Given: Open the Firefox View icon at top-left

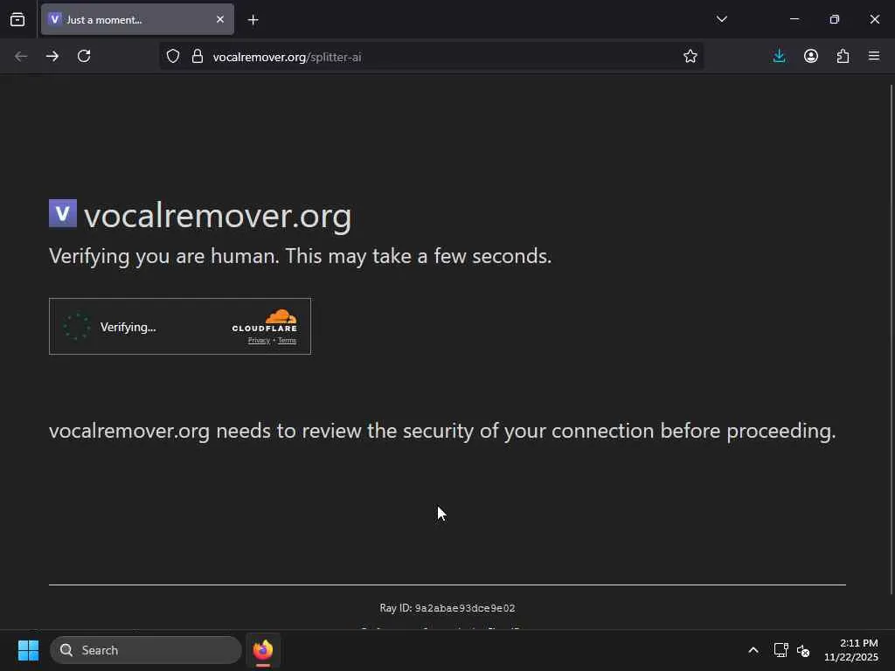Looking at the screenshot, I should tap(17, 19).
